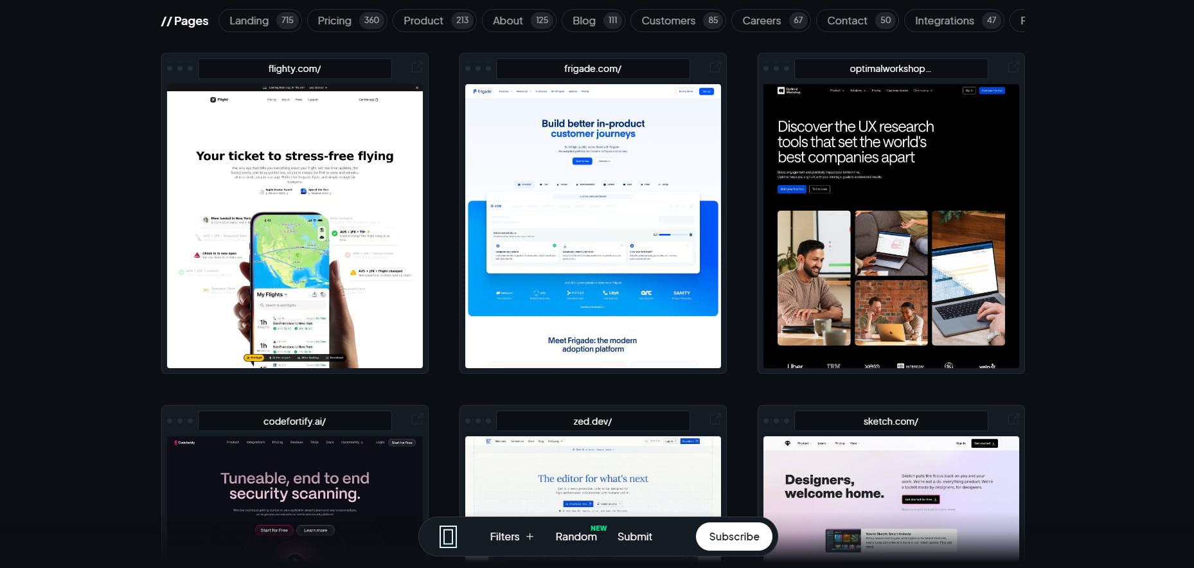Viewport: 1194px width, 568px height.
Task: Open the external link icon for zed.dev
Action: (715, 420)
